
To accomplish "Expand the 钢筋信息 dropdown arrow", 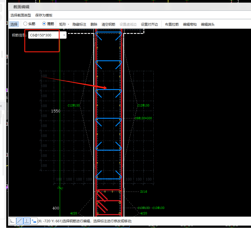I will pos(64,35).
